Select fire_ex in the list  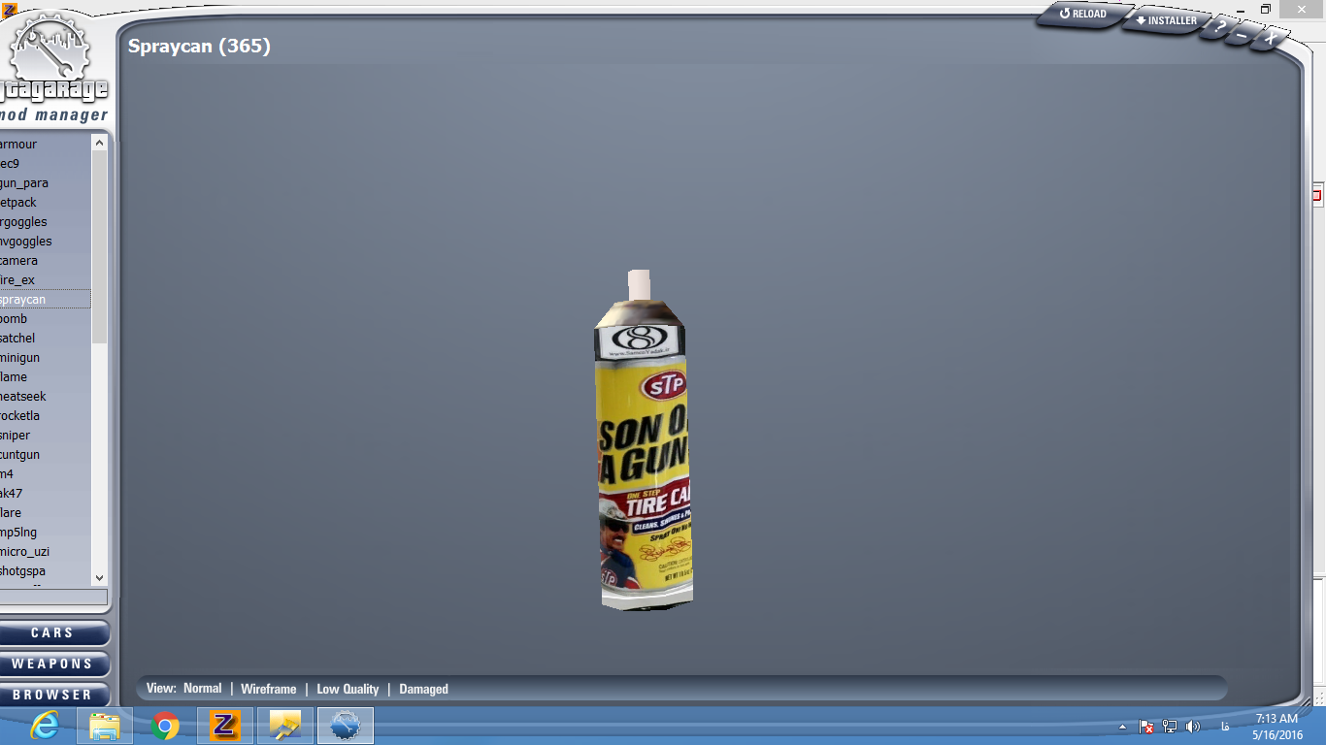(46, 280)
